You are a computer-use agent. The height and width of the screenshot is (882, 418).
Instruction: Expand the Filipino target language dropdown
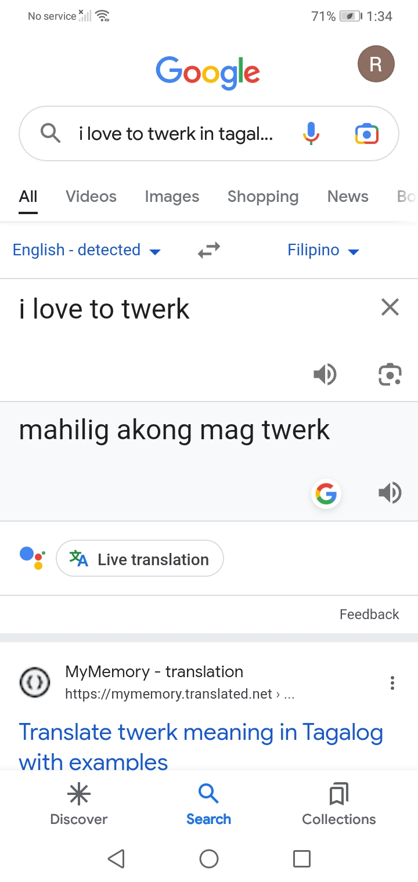(323, 250)
